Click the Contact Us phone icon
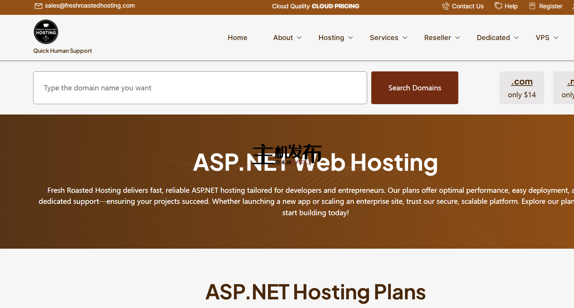 tap(445, 6)
